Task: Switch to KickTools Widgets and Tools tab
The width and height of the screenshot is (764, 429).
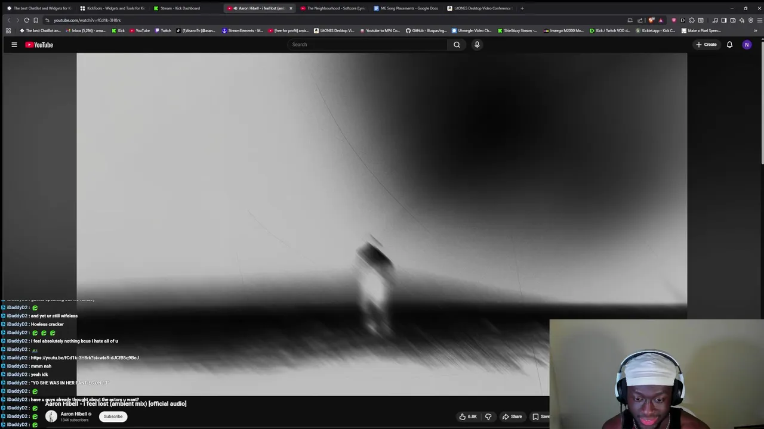Action: pyautogui.click(x=113, y=8)
